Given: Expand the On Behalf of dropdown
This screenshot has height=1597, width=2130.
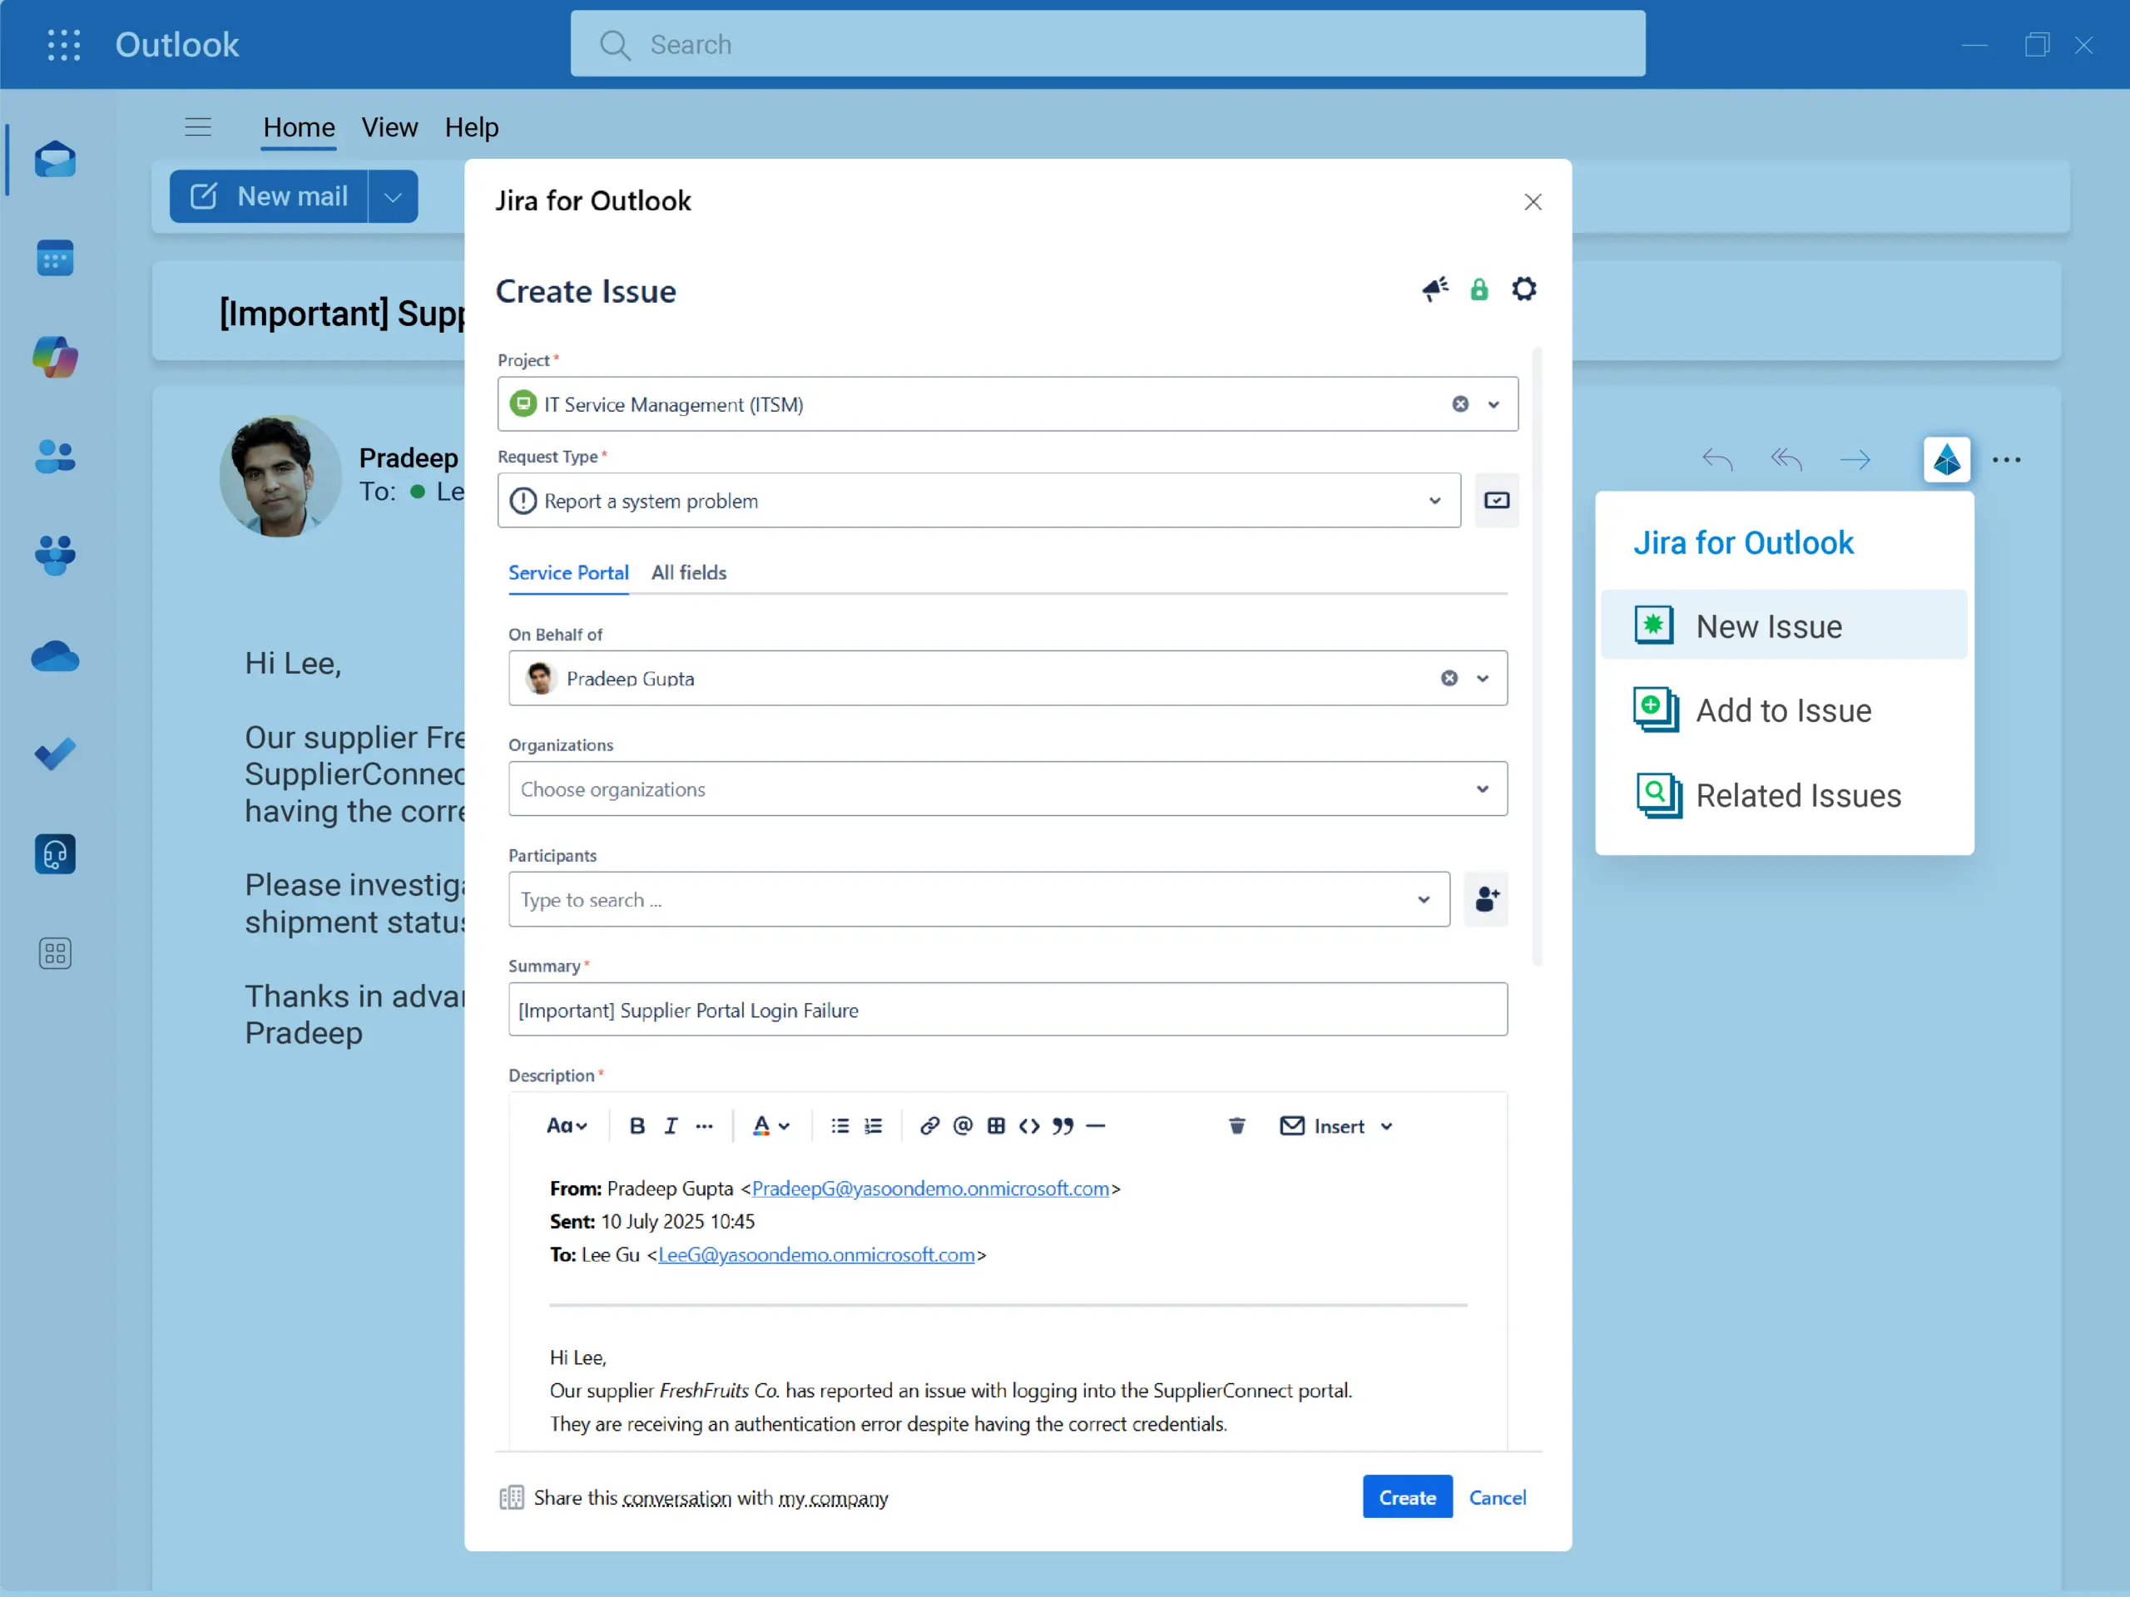Looking at the screenshot, I should click(1483, 679).
